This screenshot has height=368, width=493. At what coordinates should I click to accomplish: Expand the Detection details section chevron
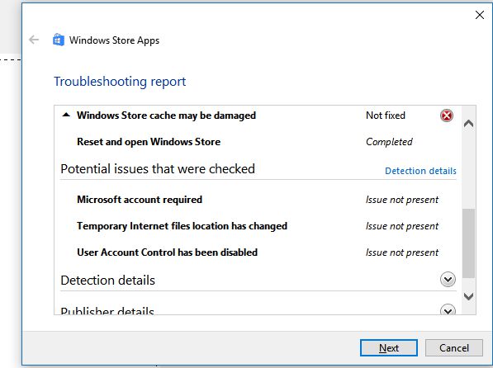click(x=448, y=280)
